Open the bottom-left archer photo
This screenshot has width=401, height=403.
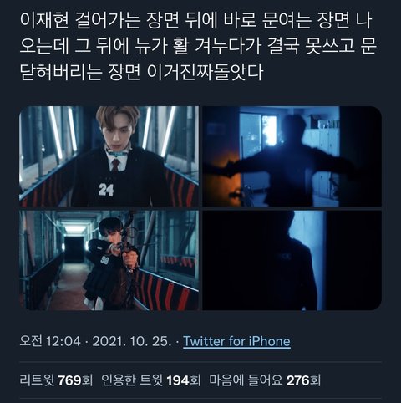point(109,260)
